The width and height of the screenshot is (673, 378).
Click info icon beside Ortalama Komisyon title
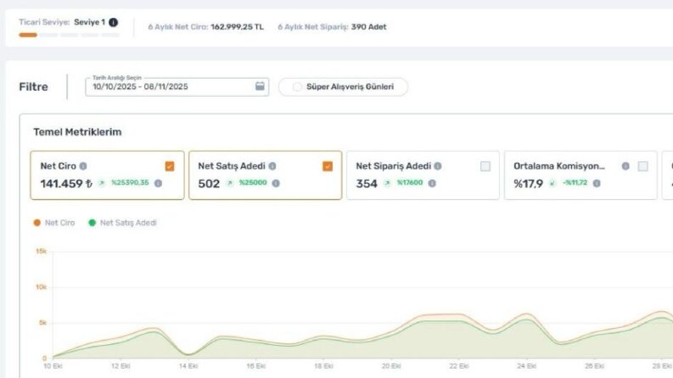click(625, 166)
